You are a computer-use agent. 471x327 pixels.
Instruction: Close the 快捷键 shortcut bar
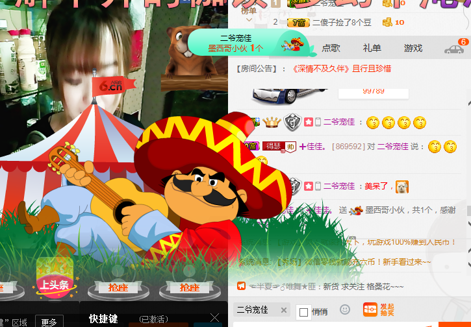point(214,317)
